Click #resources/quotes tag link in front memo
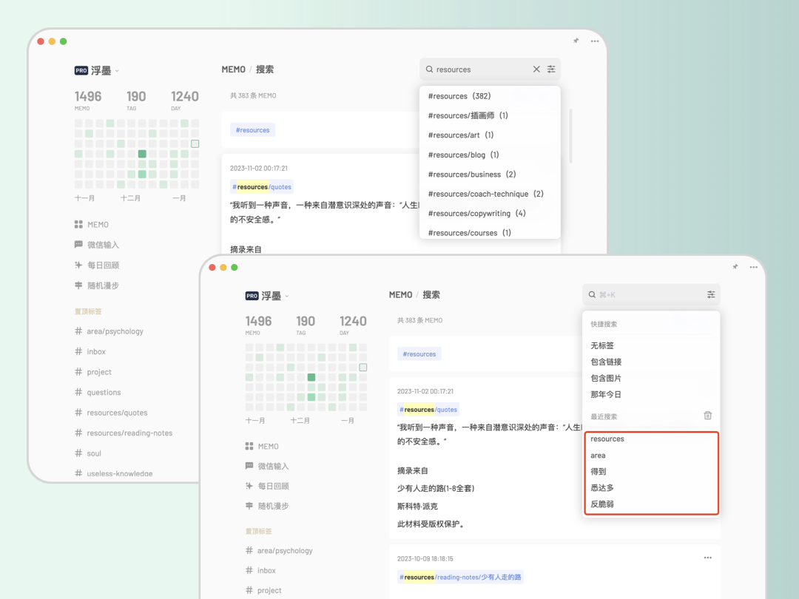This screenshot has height=599, width=799. [x=428, y=410]
